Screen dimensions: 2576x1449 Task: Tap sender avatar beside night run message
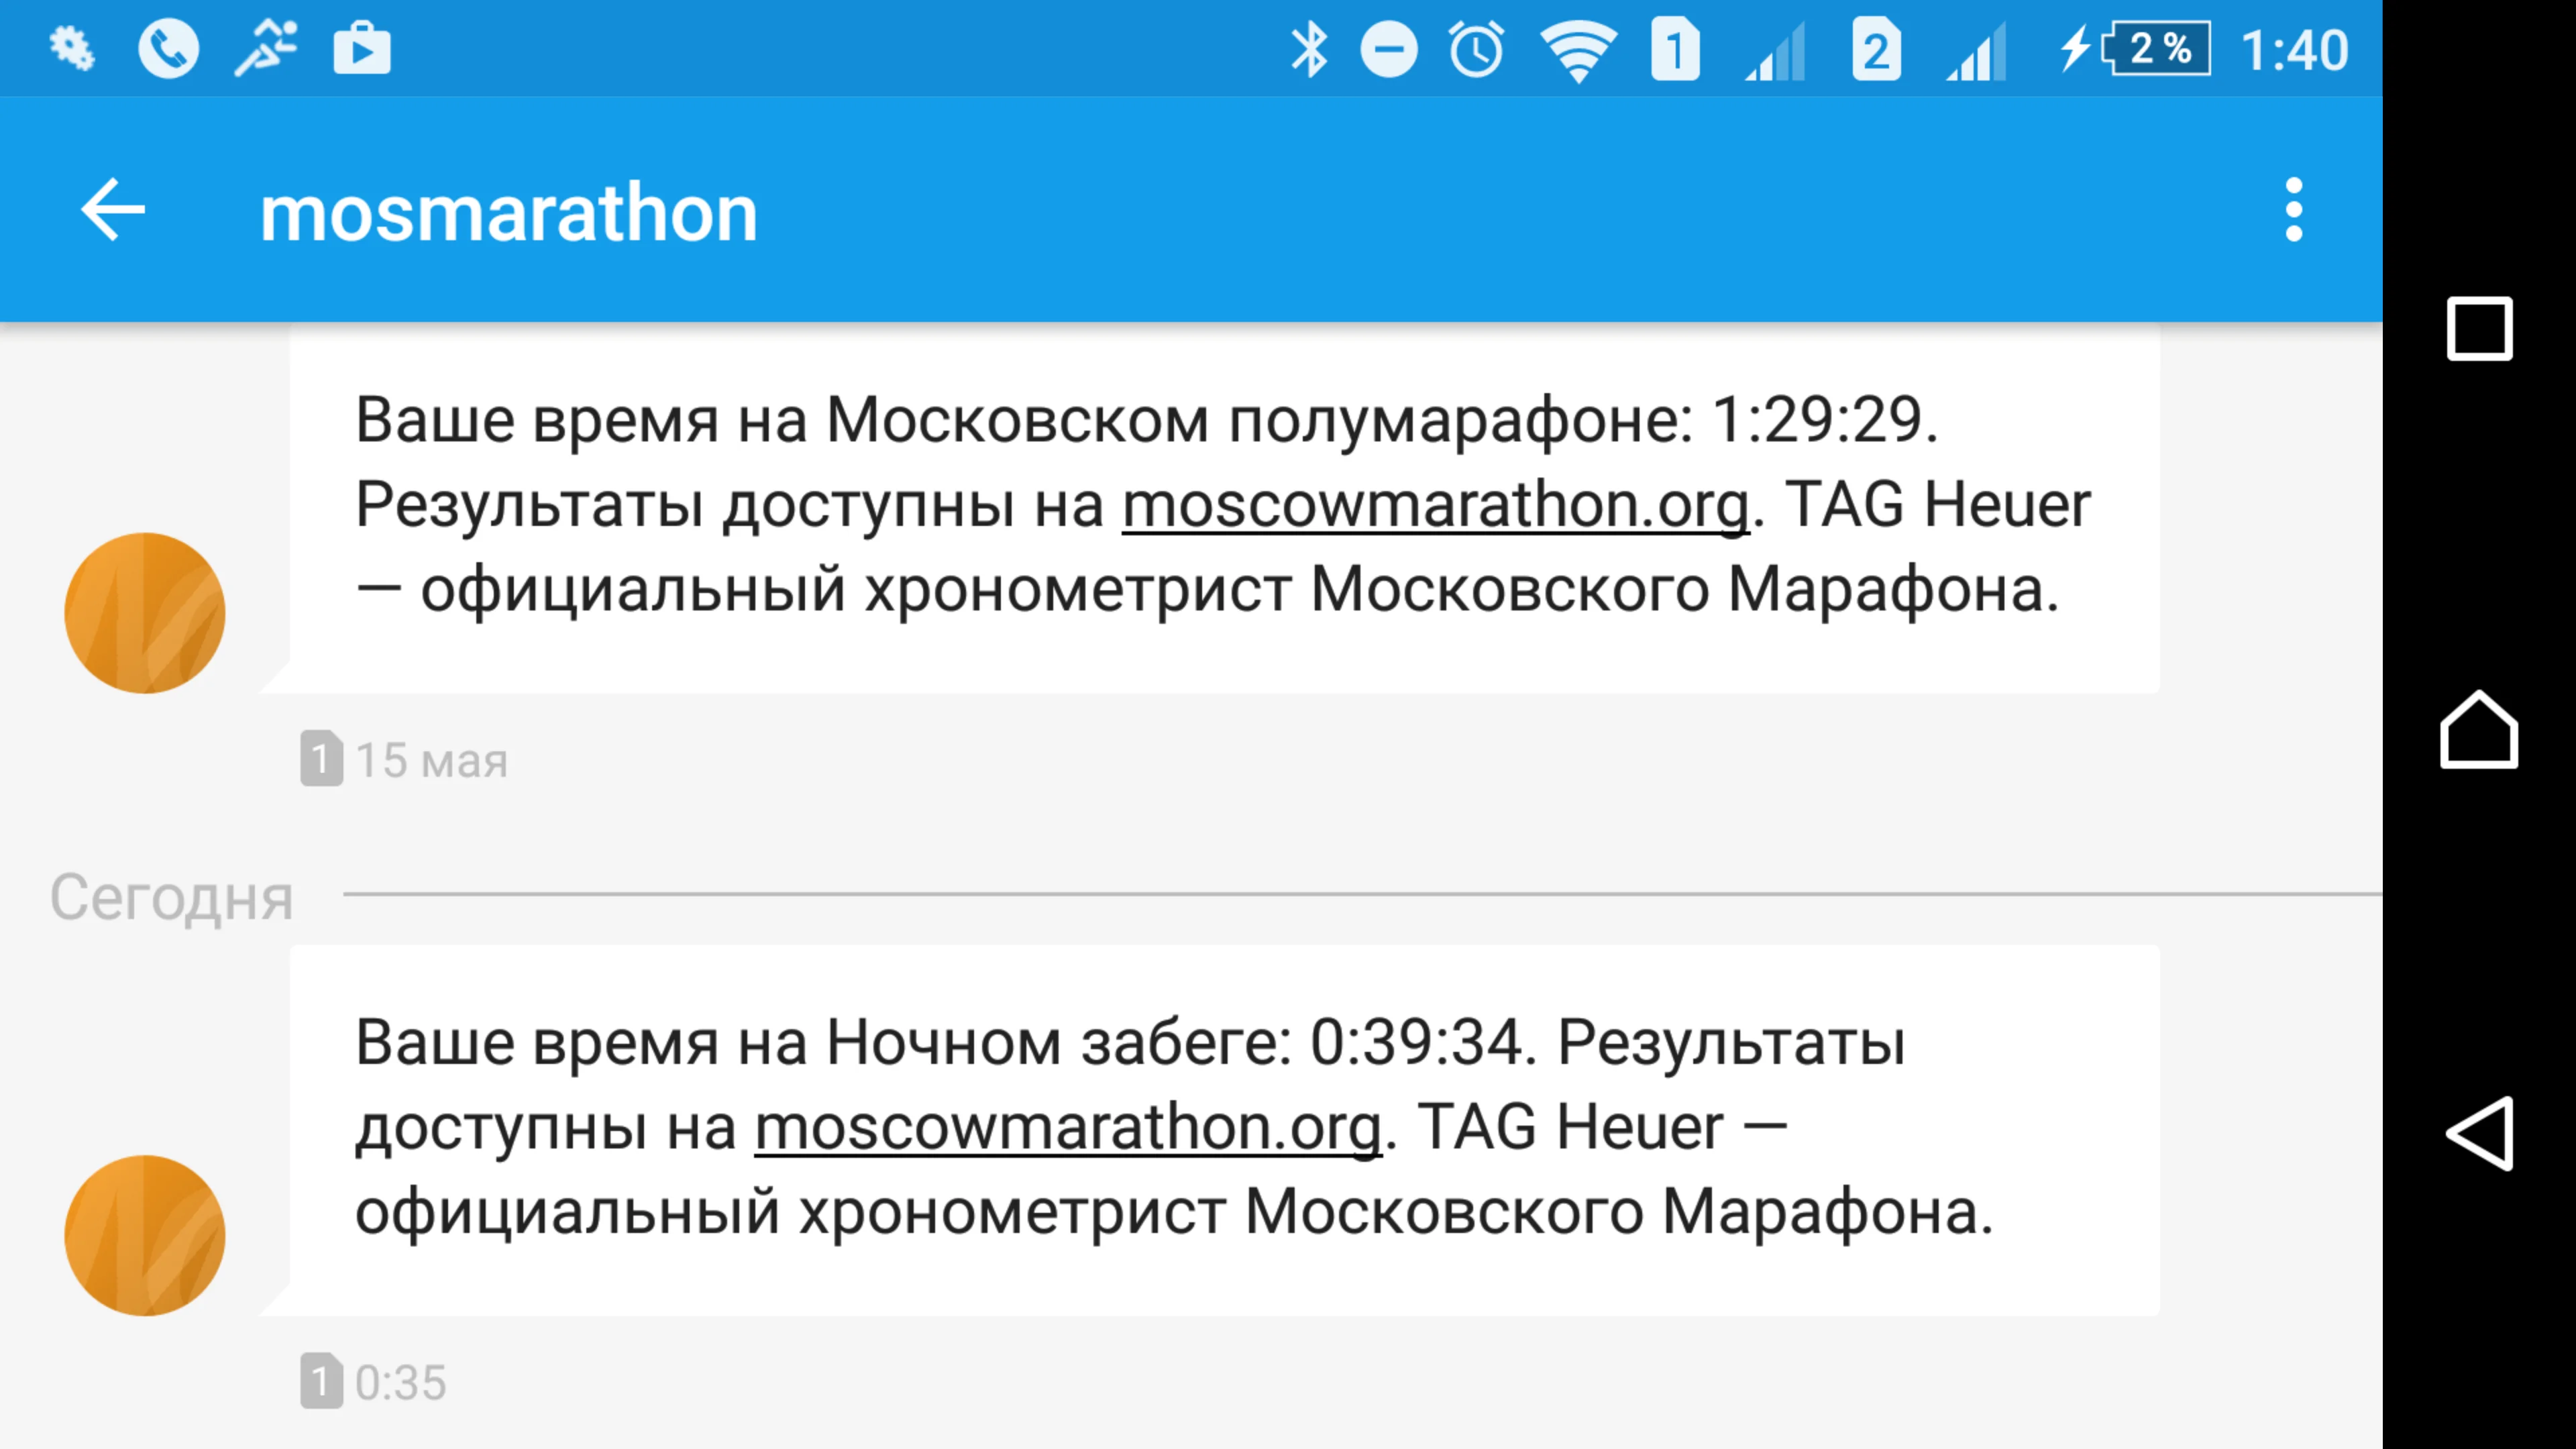145,1235
